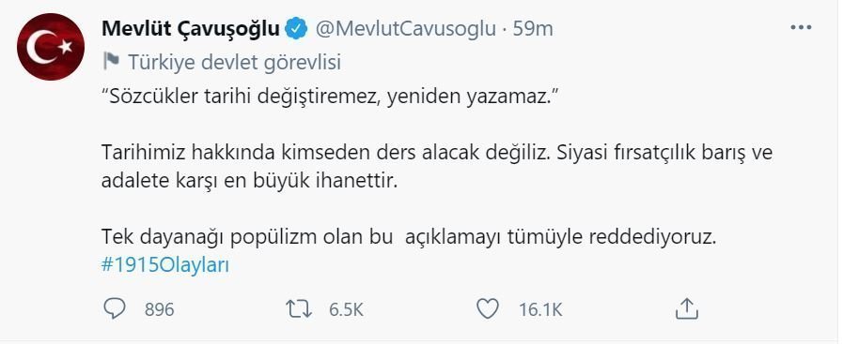Retweet using the arrows icon
Viewport: 843px width, 344px height.
(298, 308)
